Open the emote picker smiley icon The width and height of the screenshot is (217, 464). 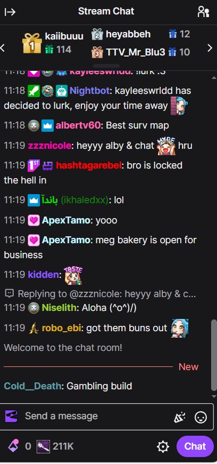201,417
